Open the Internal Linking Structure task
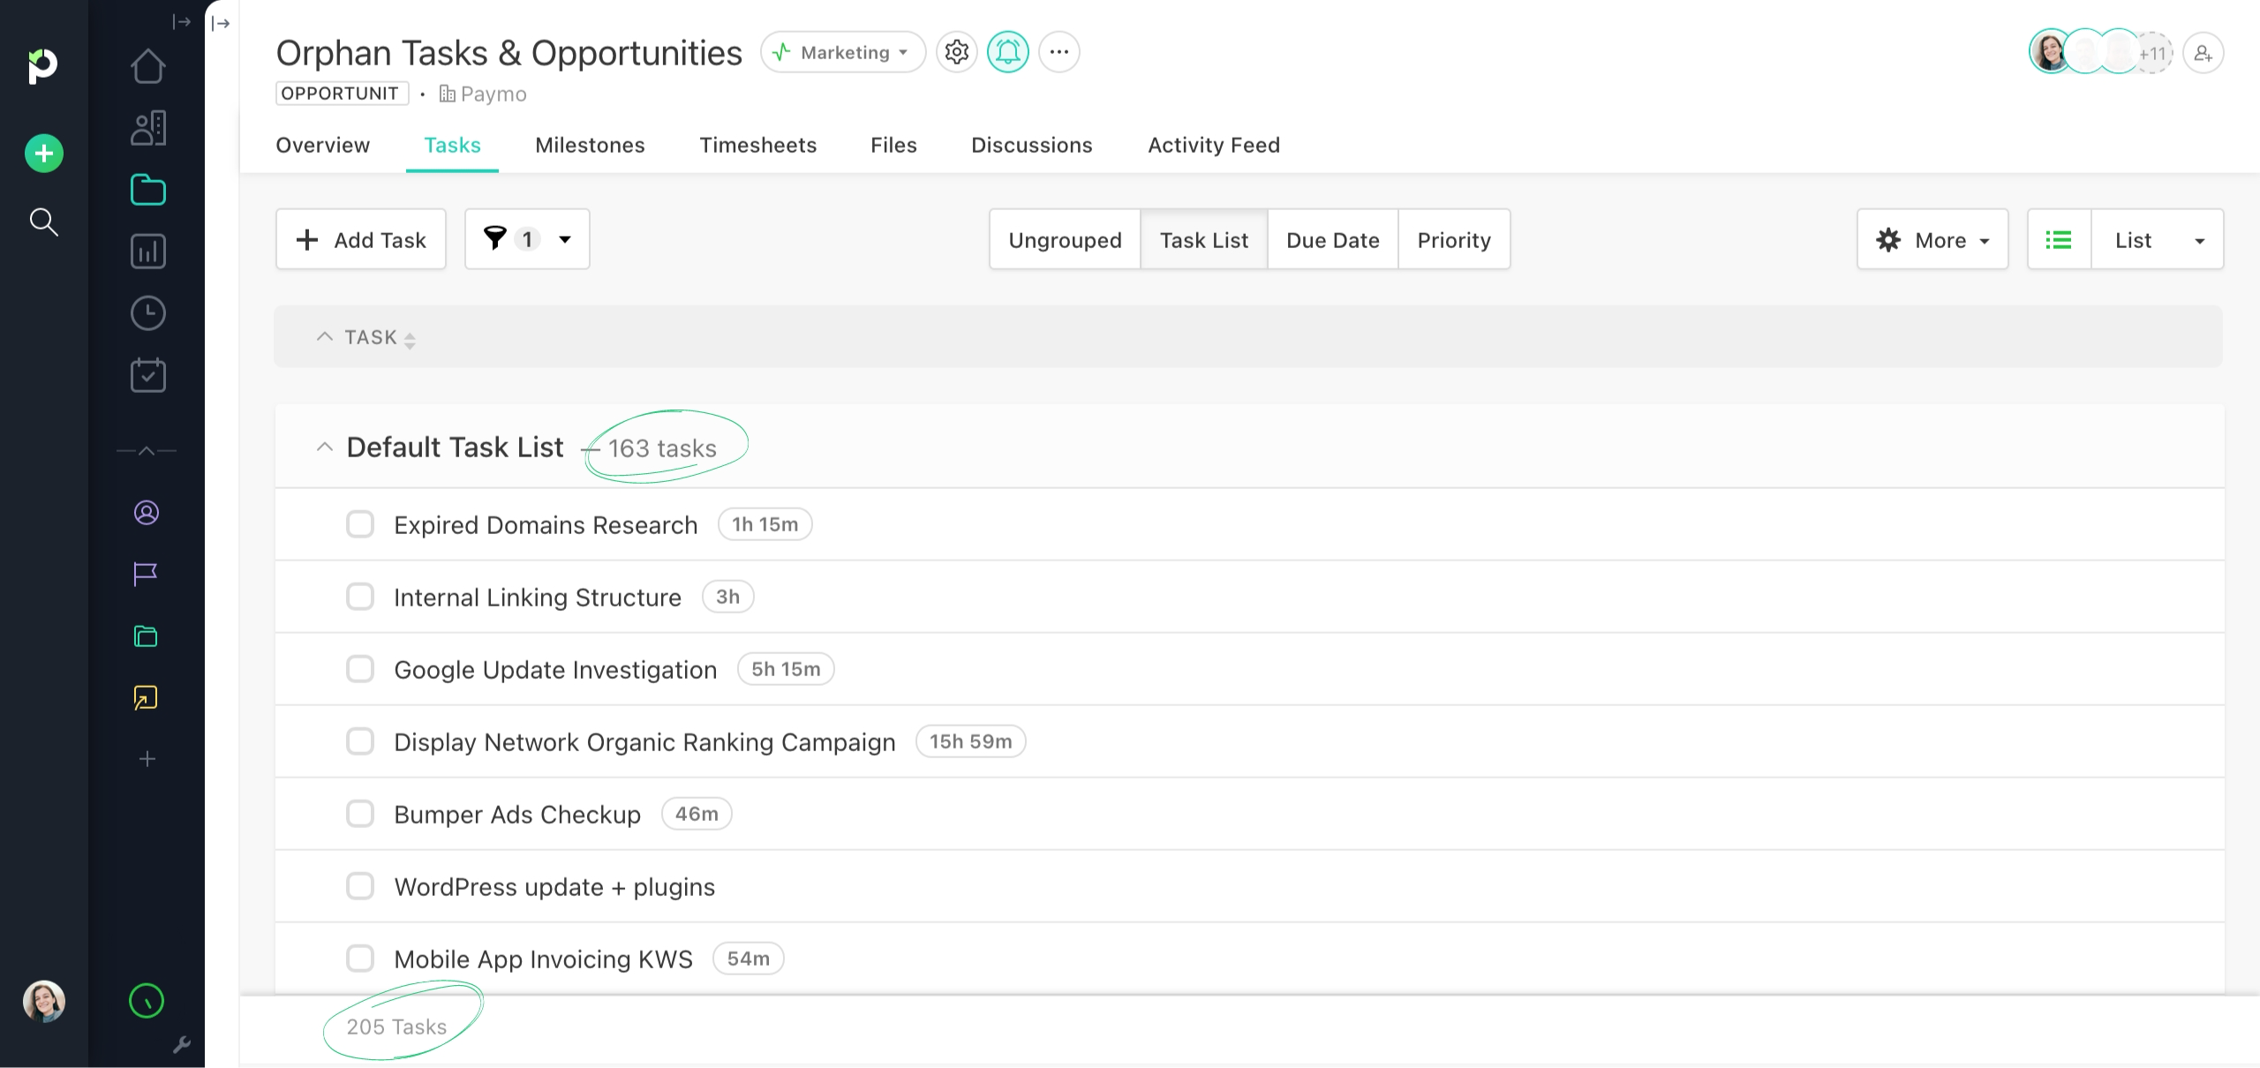 coord(537,598)
